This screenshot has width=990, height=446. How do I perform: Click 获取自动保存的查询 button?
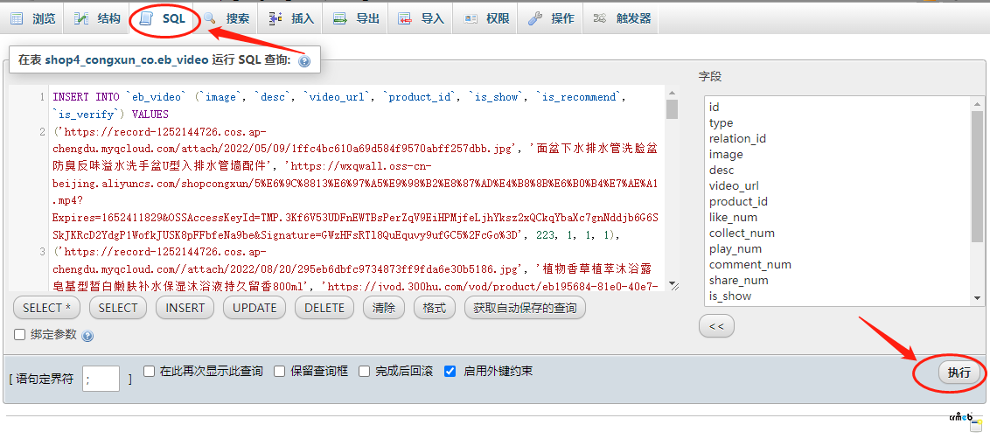525,308
